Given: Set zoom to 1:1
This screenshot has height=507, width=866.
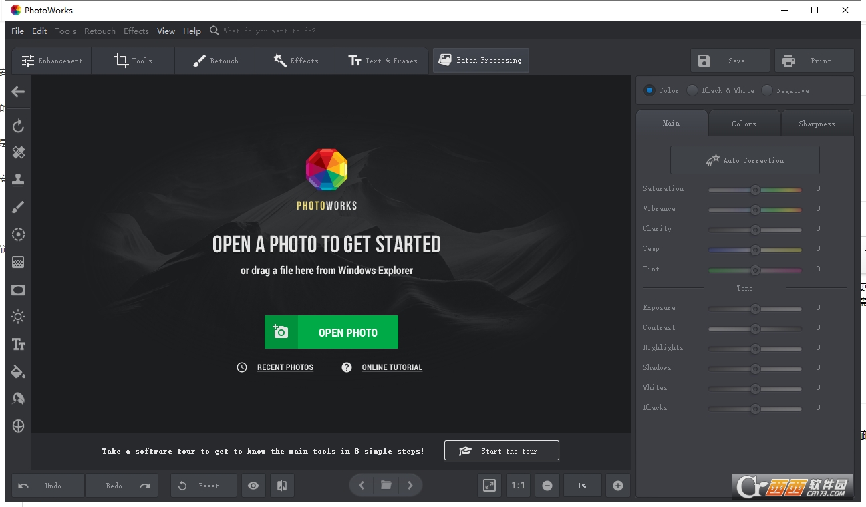Looking at the screenshot, I should [x=518, y=486].
